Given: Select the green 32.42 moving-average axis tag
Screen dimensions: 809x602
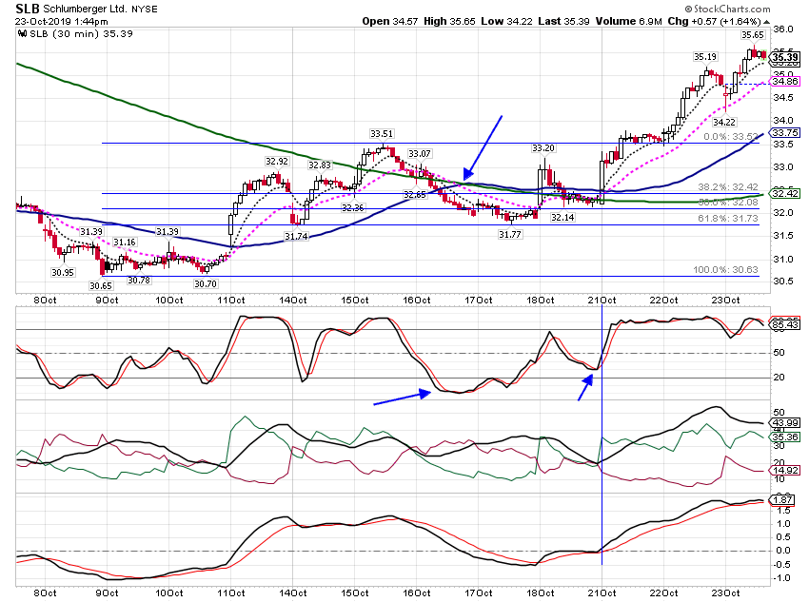Looking at the screenshot, I should [x=785, y=194].
